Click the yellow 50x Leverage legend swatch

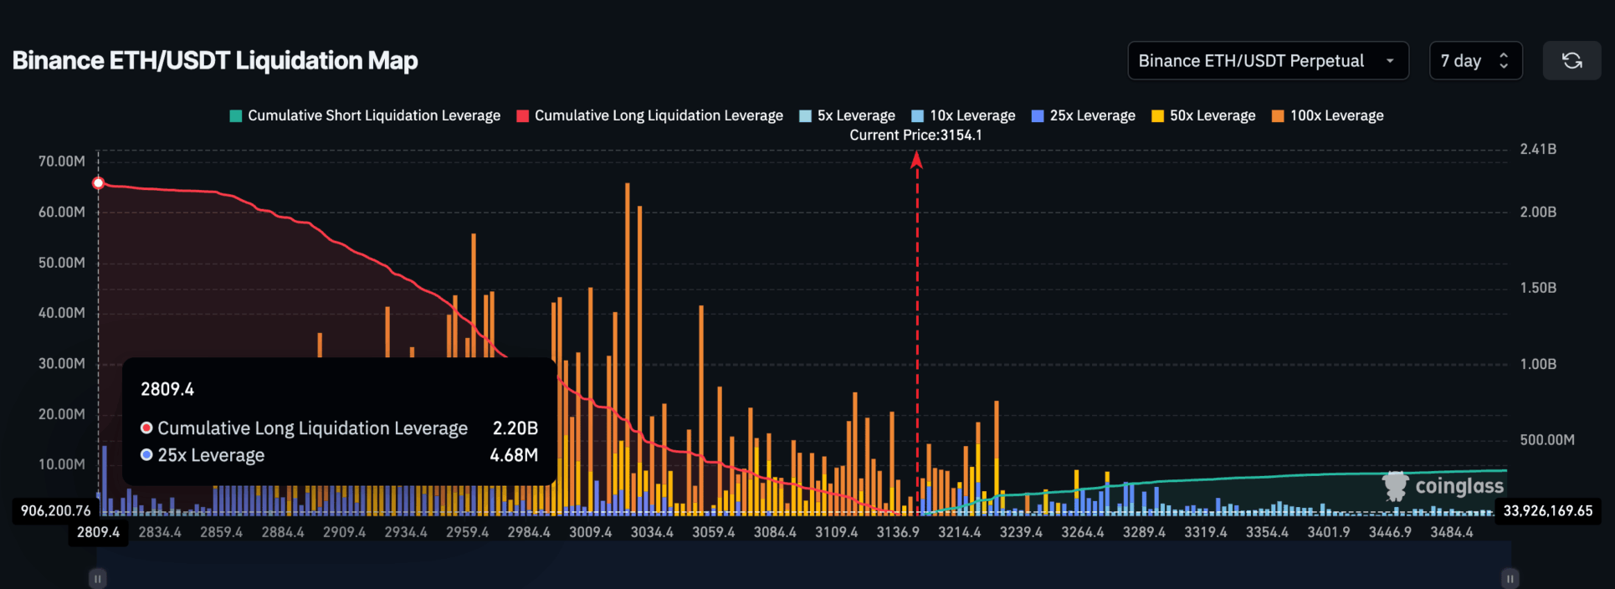point(1158,116)
